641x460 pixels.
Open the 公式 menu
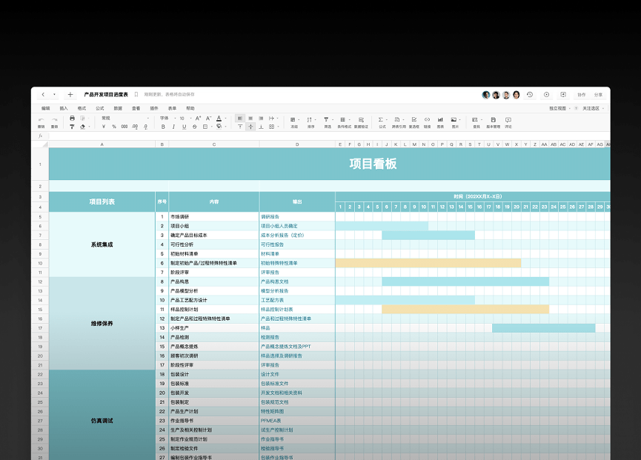click(x=100, y=108)
